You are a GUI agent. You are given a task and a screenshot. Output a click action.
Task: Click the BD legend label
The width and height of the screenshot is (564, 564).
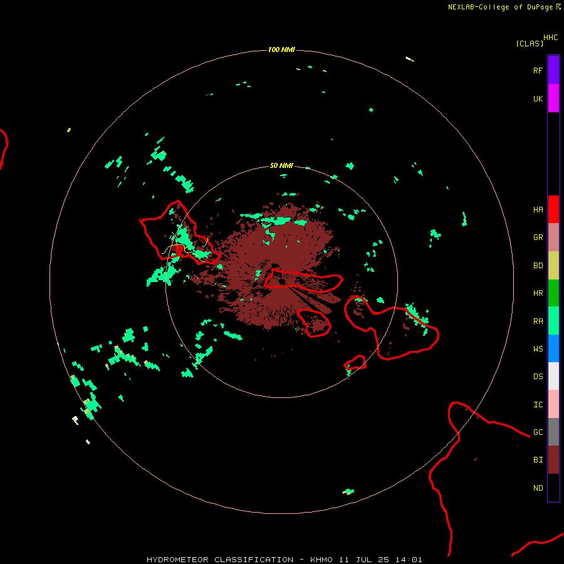538,266
